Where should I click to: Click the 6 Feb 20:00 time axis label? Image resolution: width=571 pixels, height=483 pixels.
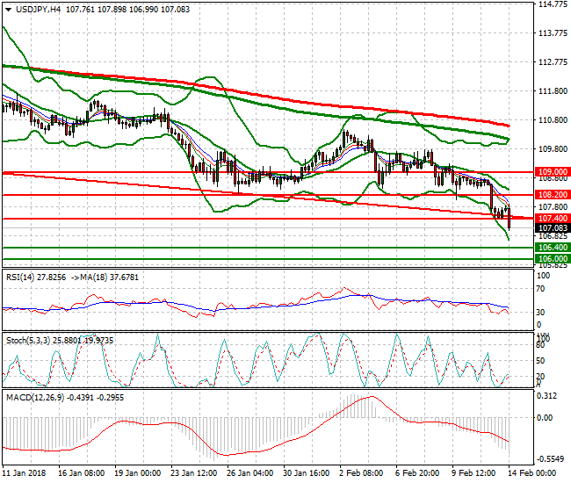click(417, 473)
